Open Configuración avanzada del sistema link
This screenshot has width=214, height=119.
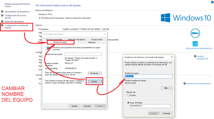[16, 26]
